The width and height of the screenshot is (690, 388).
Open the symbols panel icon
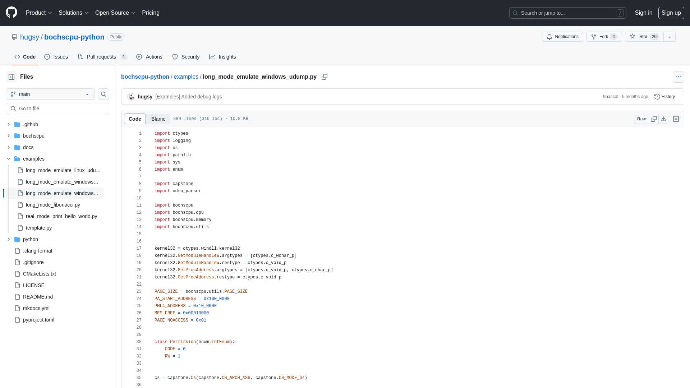tap(676, 119)
